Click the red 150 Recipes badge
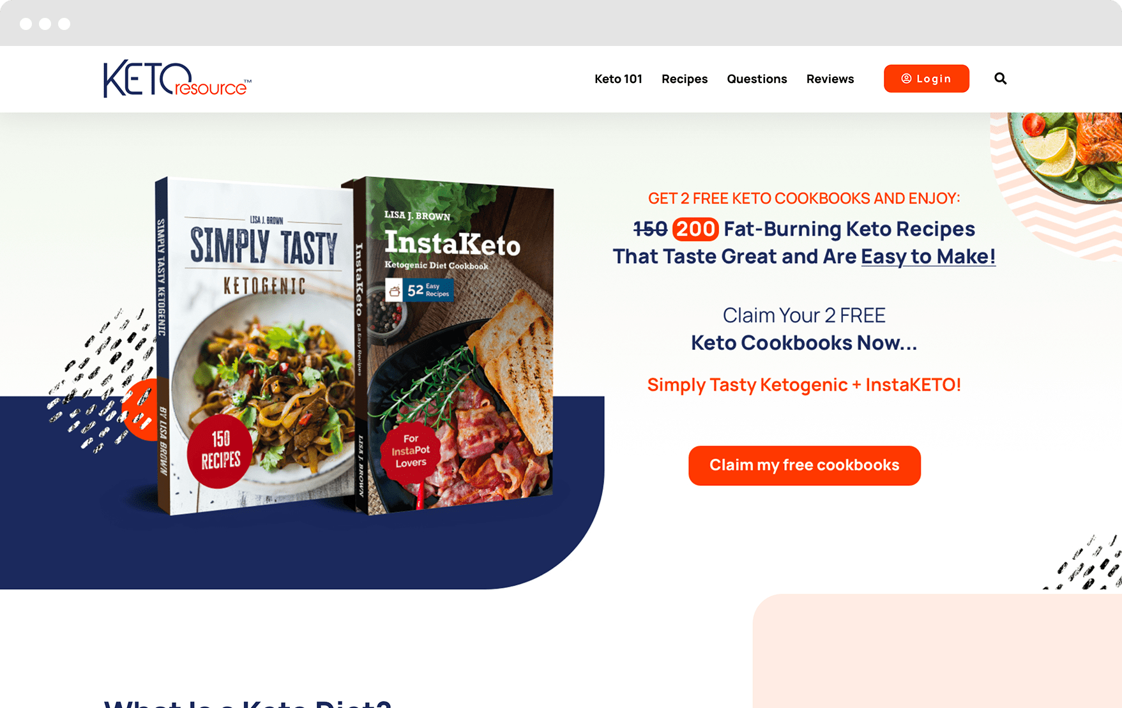 (220, 450)
